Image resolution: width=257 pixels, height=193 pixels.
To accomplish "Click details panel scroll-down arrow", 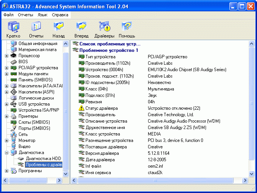I will [251, 174].
